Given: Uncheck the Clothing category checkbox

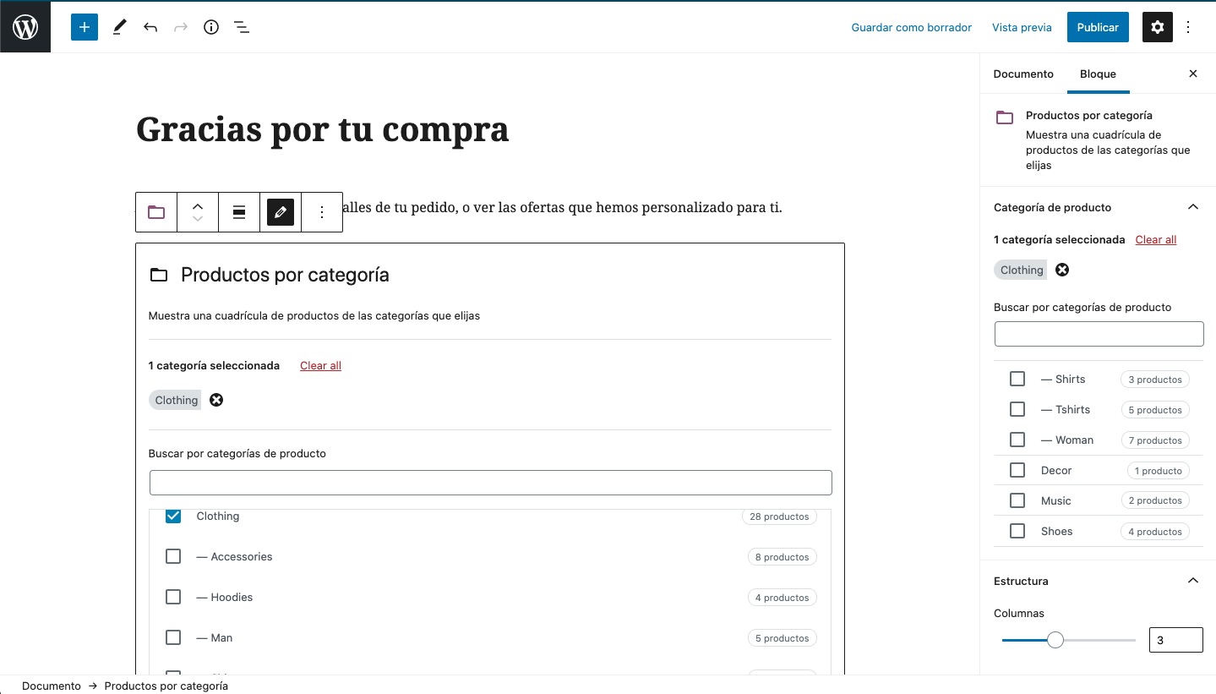Looking at the screenshot, I should click(x=173, y=516).
